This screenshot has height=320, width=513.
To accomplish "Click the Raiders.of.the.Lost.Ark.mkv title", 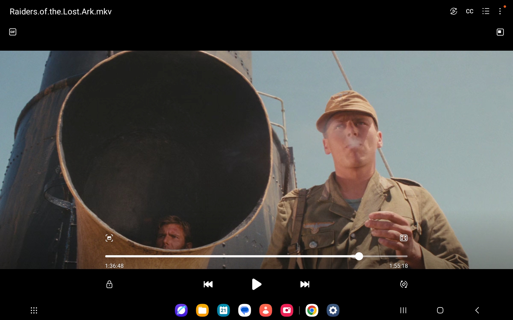I will tap(61, 11).
